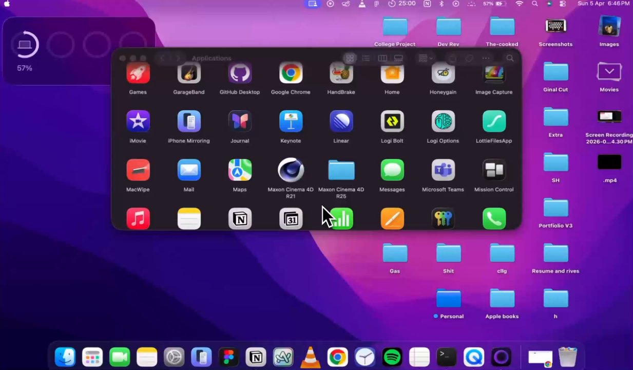Launch Figma from the Dock

(228, 357)
